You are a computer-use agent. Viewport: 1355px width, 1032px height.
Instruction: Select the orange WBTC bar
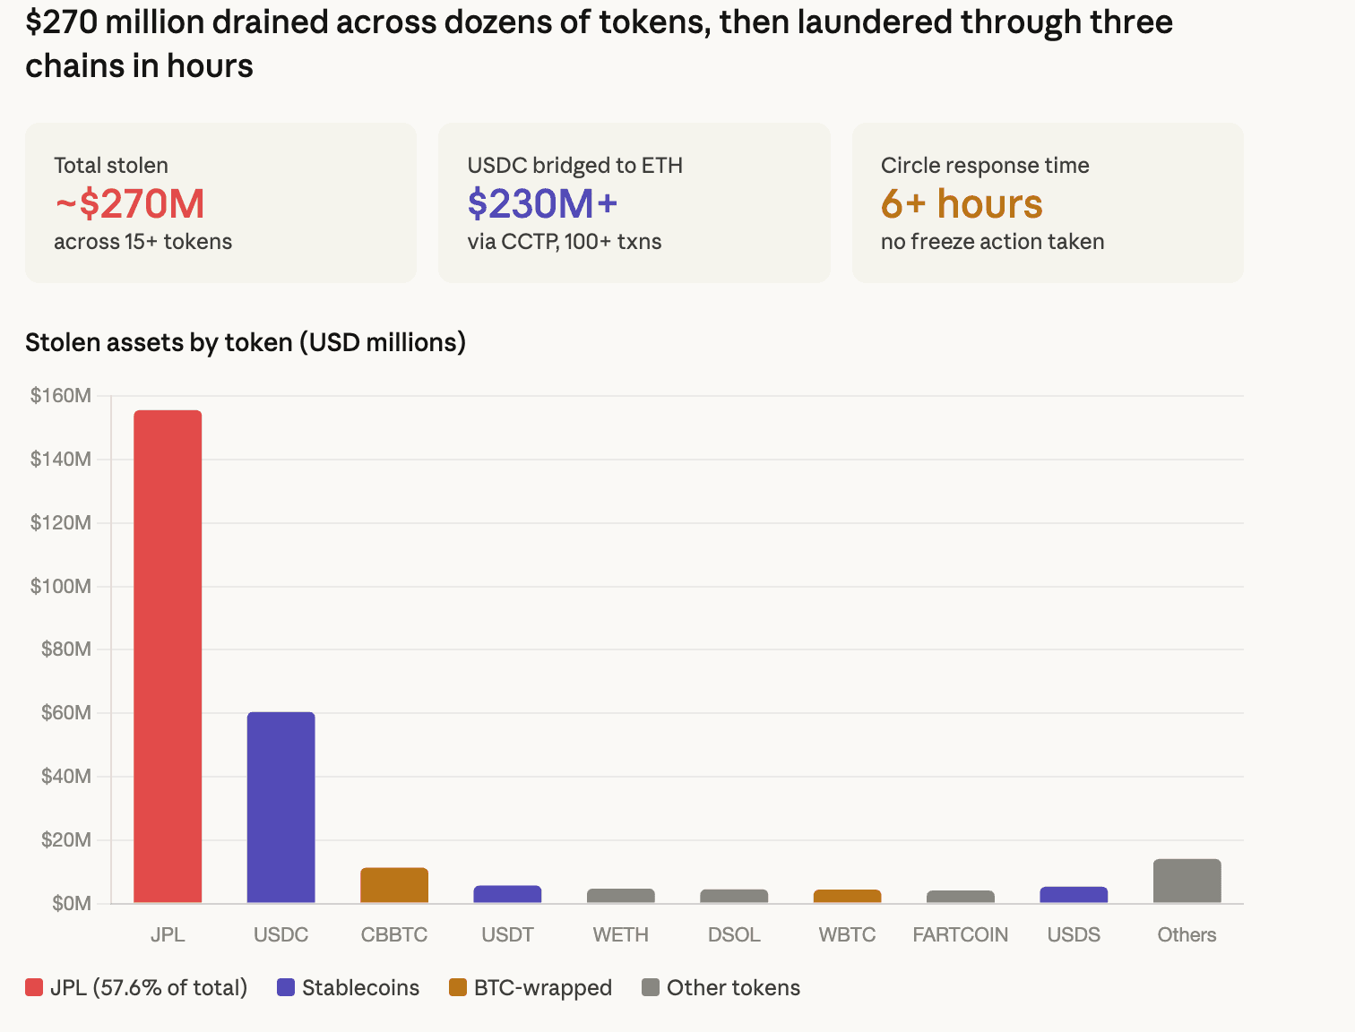coord(847,896)
